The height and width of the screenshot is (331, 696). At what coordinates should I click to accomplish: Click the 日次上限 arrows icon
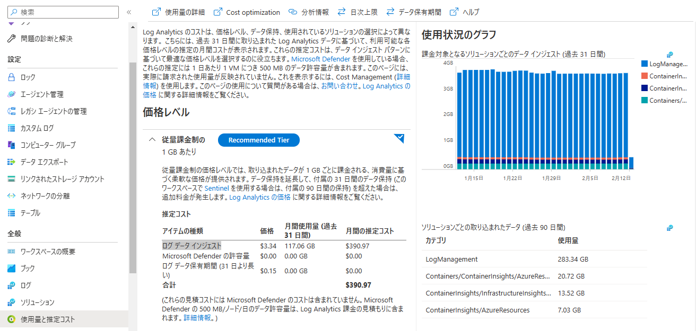point(342,12)
